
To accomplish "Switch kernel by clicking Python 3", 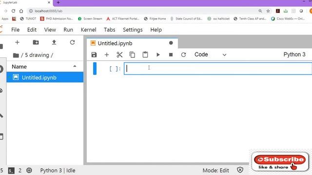I will [x=294, y=54].
